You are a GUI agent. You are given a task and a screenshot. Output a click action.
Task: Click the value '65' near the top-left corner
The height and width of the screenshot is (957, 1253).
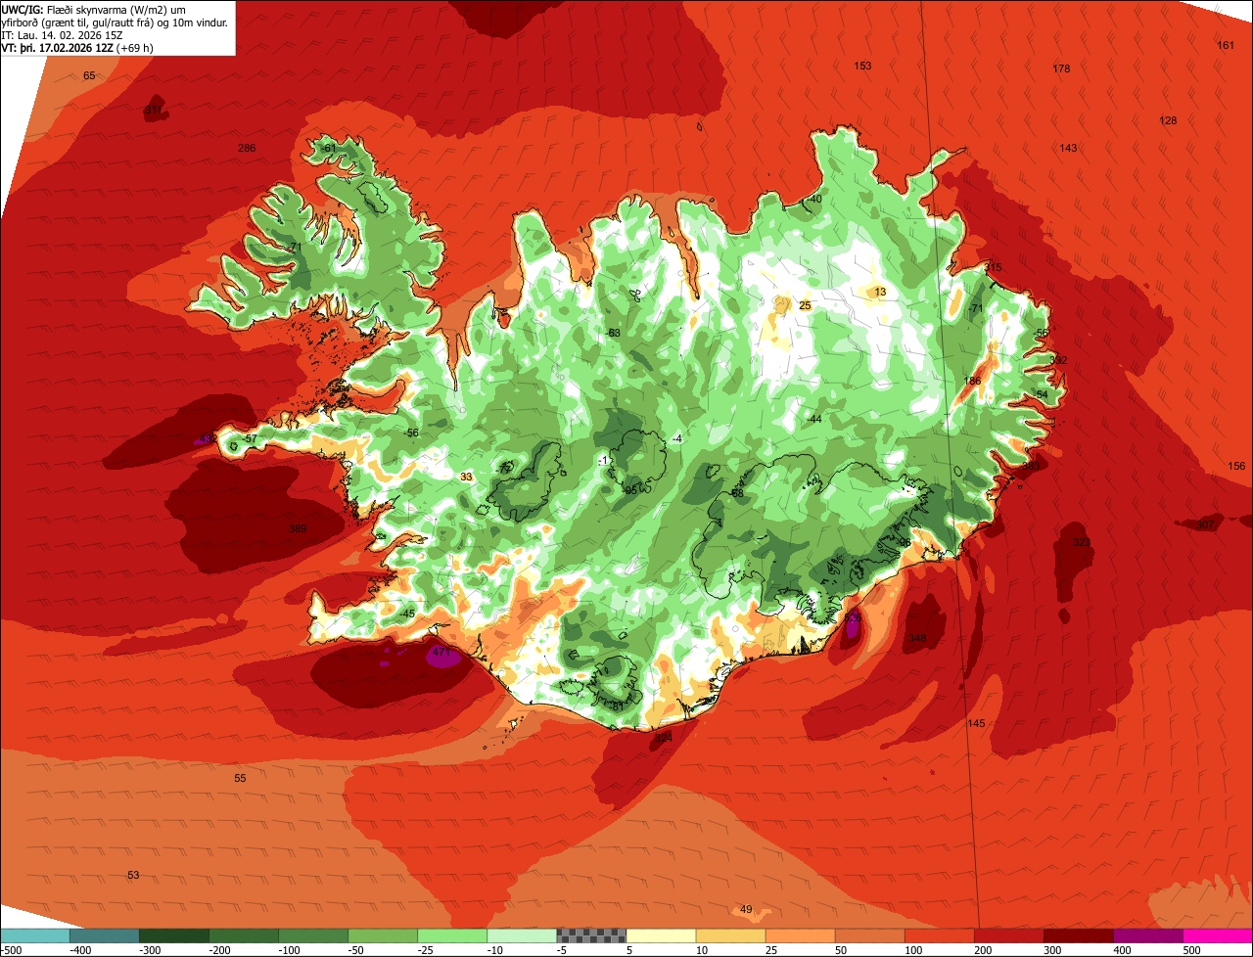(x=89, y=75)
